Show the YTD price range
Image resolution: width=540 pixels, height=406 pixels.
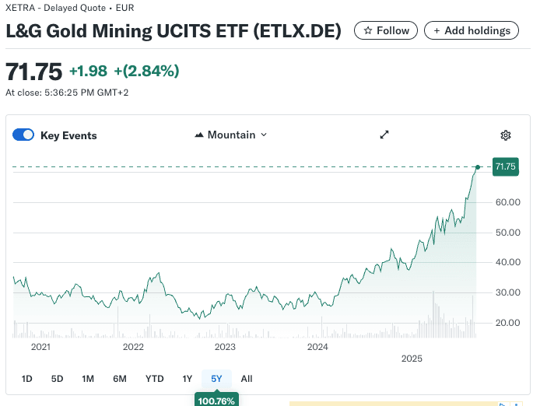click(x=154, y=379)
